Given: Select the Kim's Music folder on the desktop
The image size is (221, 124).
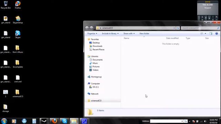Looking at the screenshot, I should (x=18, y=49).
